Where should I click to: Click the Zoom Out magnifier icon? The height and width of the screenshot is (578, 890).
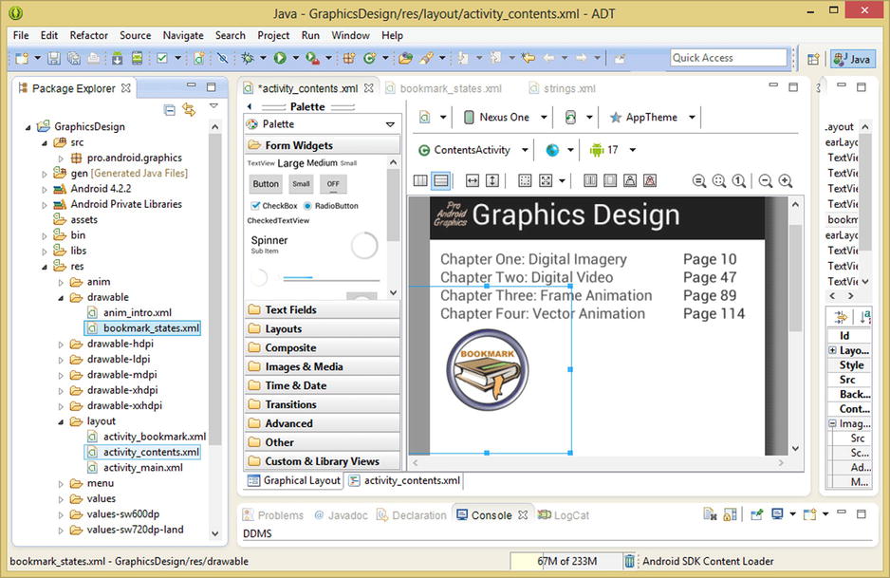(766, 181)
